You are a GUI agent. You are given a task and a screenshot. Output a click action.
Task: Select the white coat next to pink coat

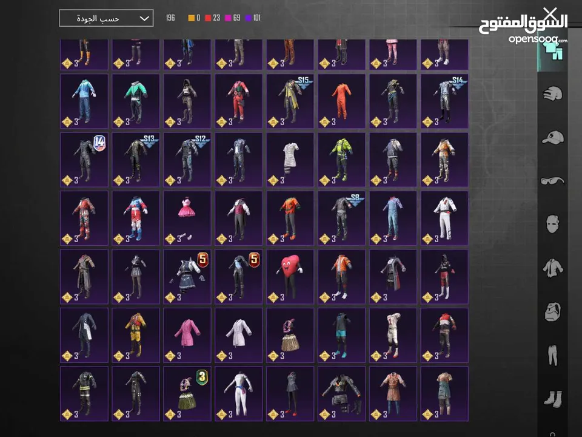click(x=239, y=335)
